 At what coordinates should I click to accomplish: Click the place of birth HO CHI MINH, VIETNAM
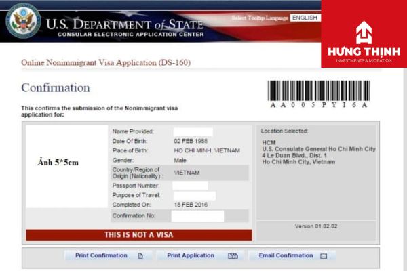click(207, 150)
